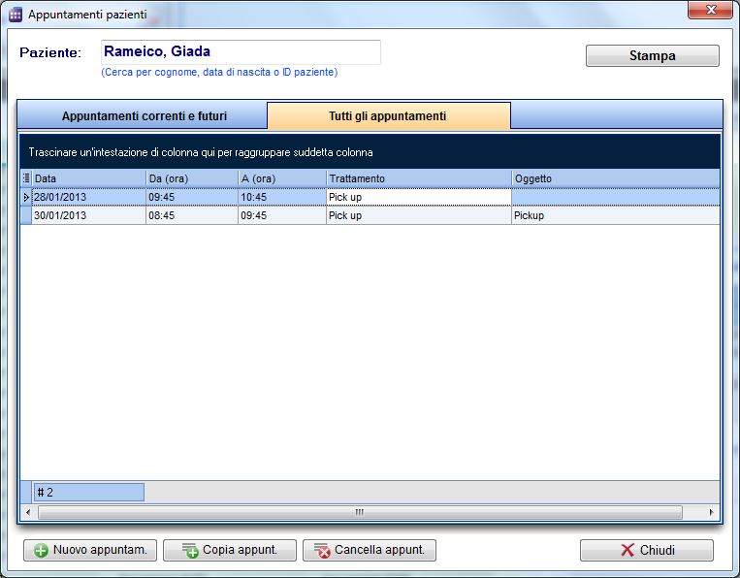Sort by the Trattamento column header
Viewport: 740px width, 578px height.
click(x=419, y=178)
